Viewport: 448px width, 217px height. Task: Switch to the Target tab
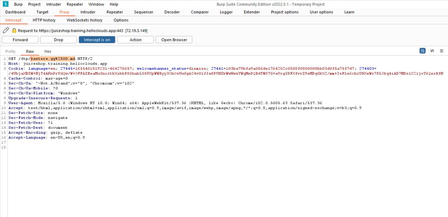coord(42,12)
